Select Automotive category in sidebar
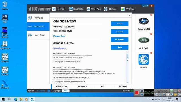Screen dimensions: 181x102 pyautogui.click(x=38, y=26)
